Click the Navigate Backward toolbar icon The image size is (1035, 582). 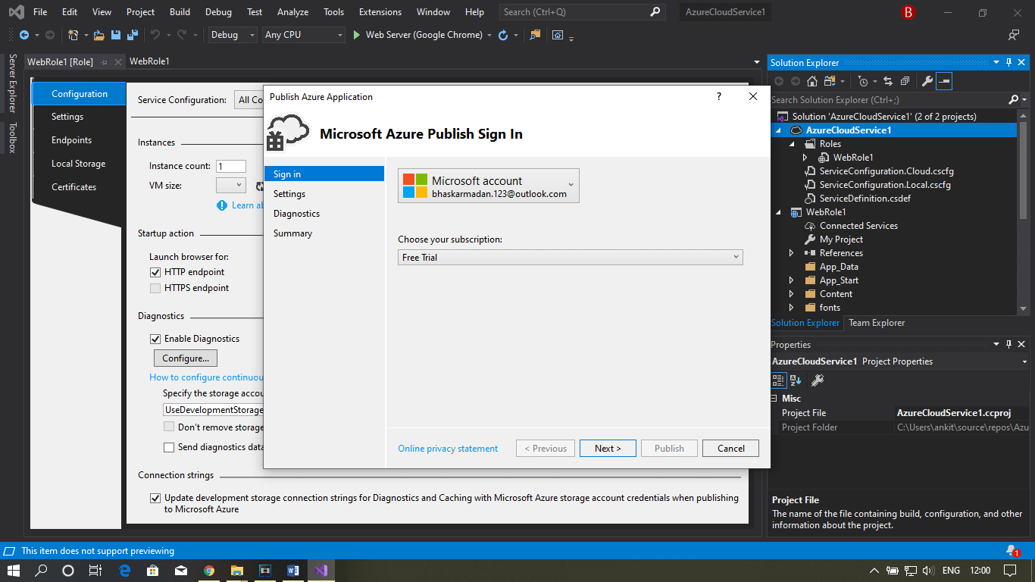(23, 35)
